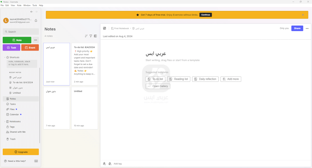Click Add more templates
Viewport: 312px width, 168px height.
(x=231, y=79)
